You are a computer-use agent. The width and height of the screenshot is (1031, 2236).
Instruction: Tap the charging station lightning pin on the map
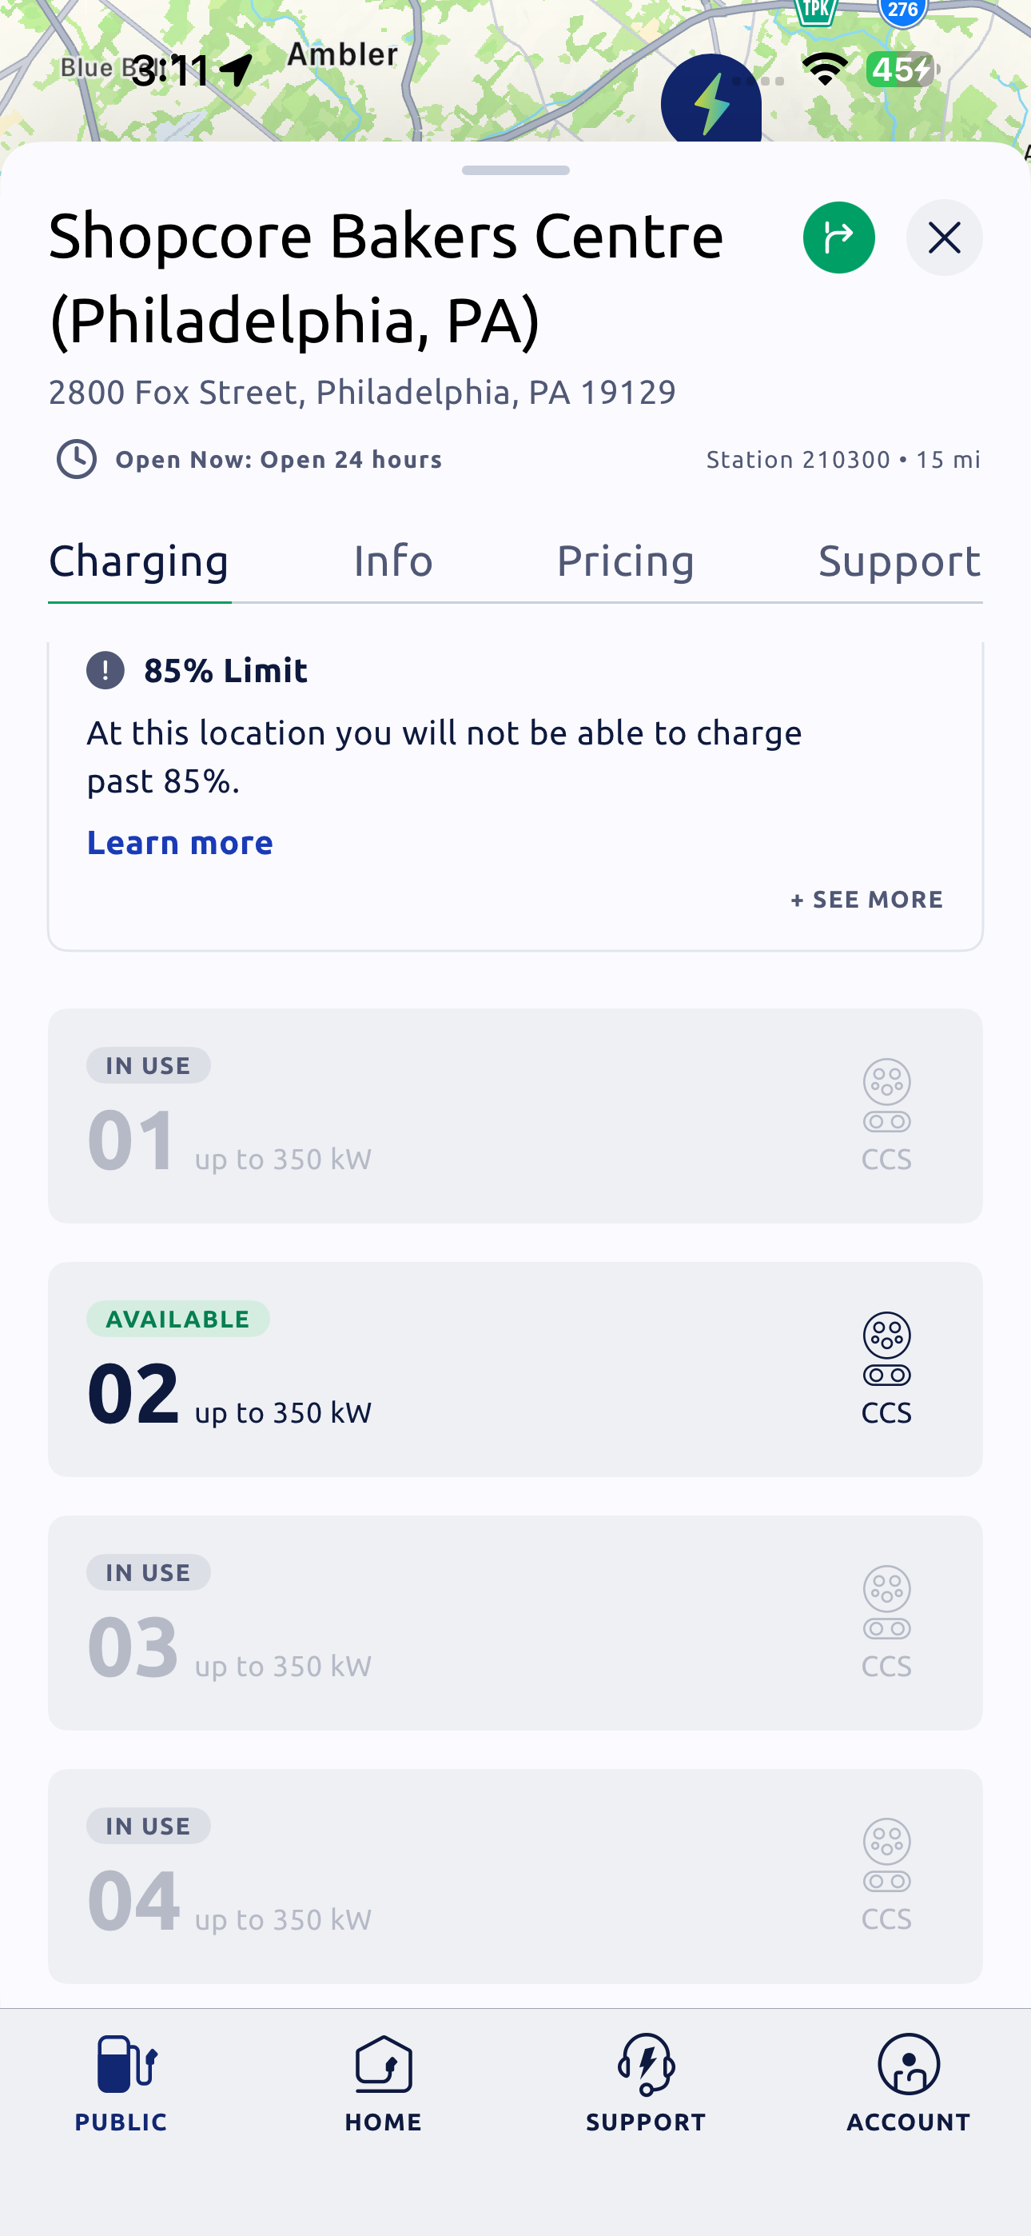711,102
